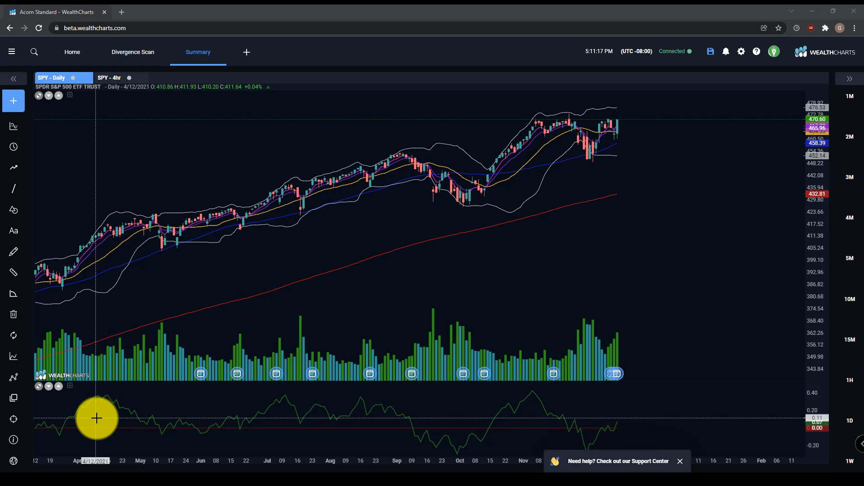Collapse the left toolbar with double chevron

(13, 79)
